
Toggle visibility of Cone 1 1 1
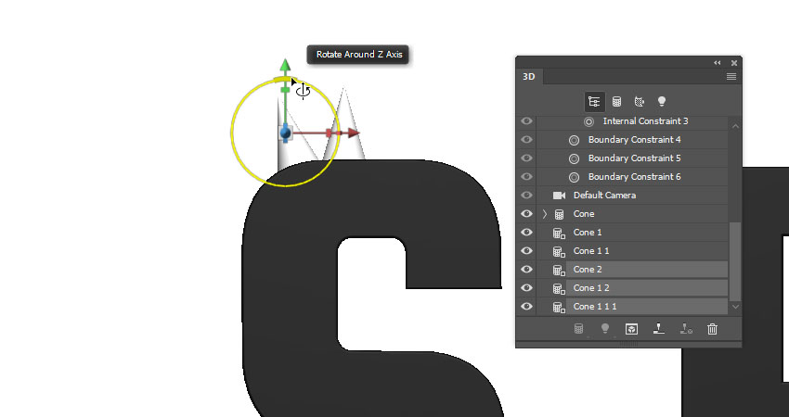[526, 307]
